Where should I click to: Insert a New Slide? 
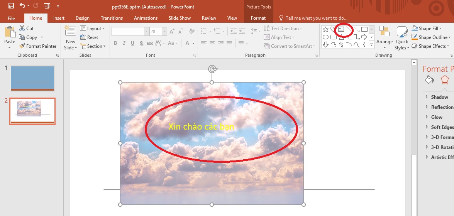[70, 37]
